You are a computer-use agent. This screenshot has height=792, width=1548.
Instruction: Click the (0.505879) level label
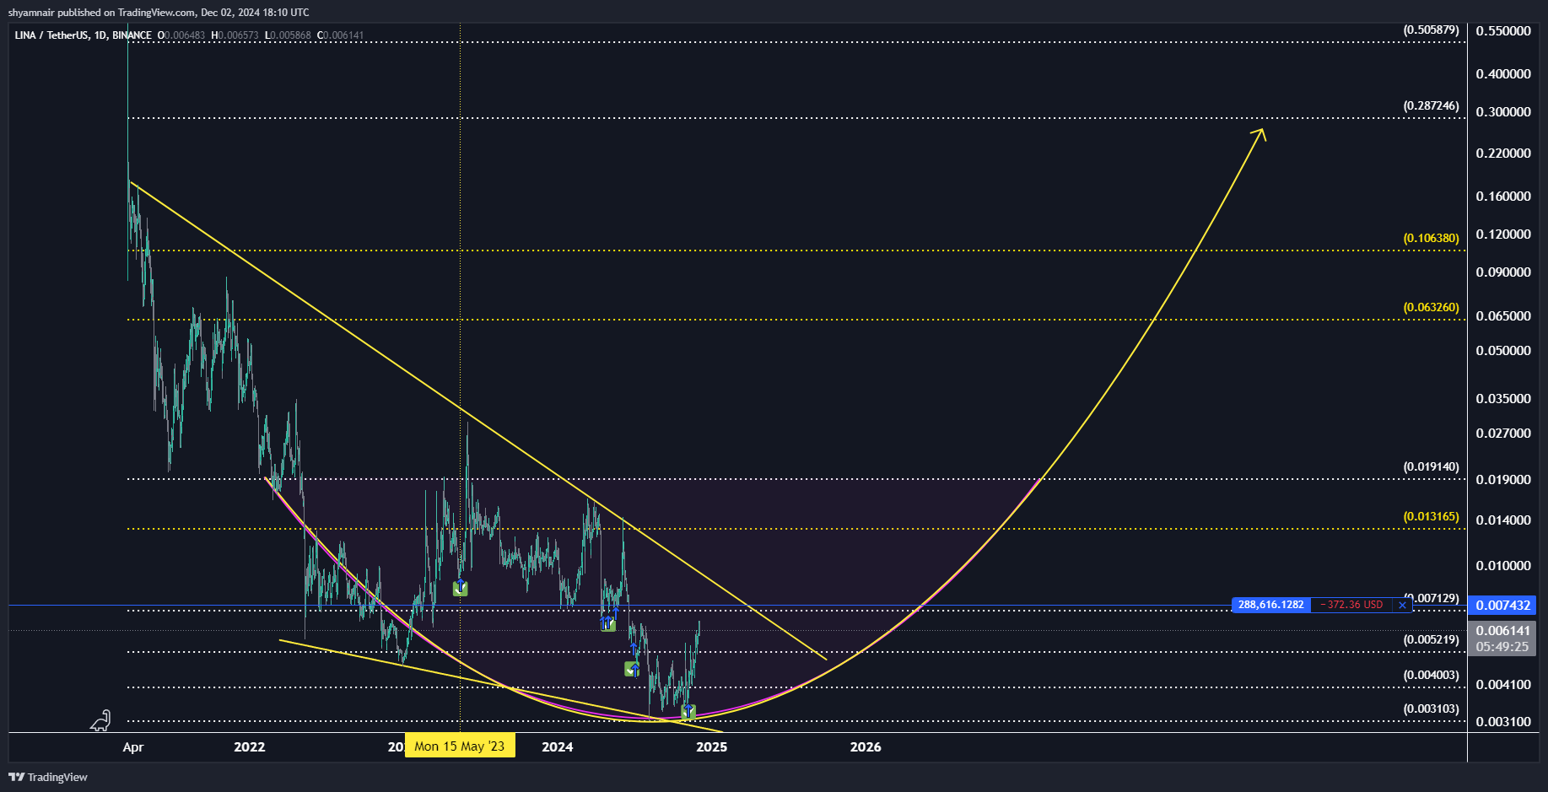(x=1431, y=30)
